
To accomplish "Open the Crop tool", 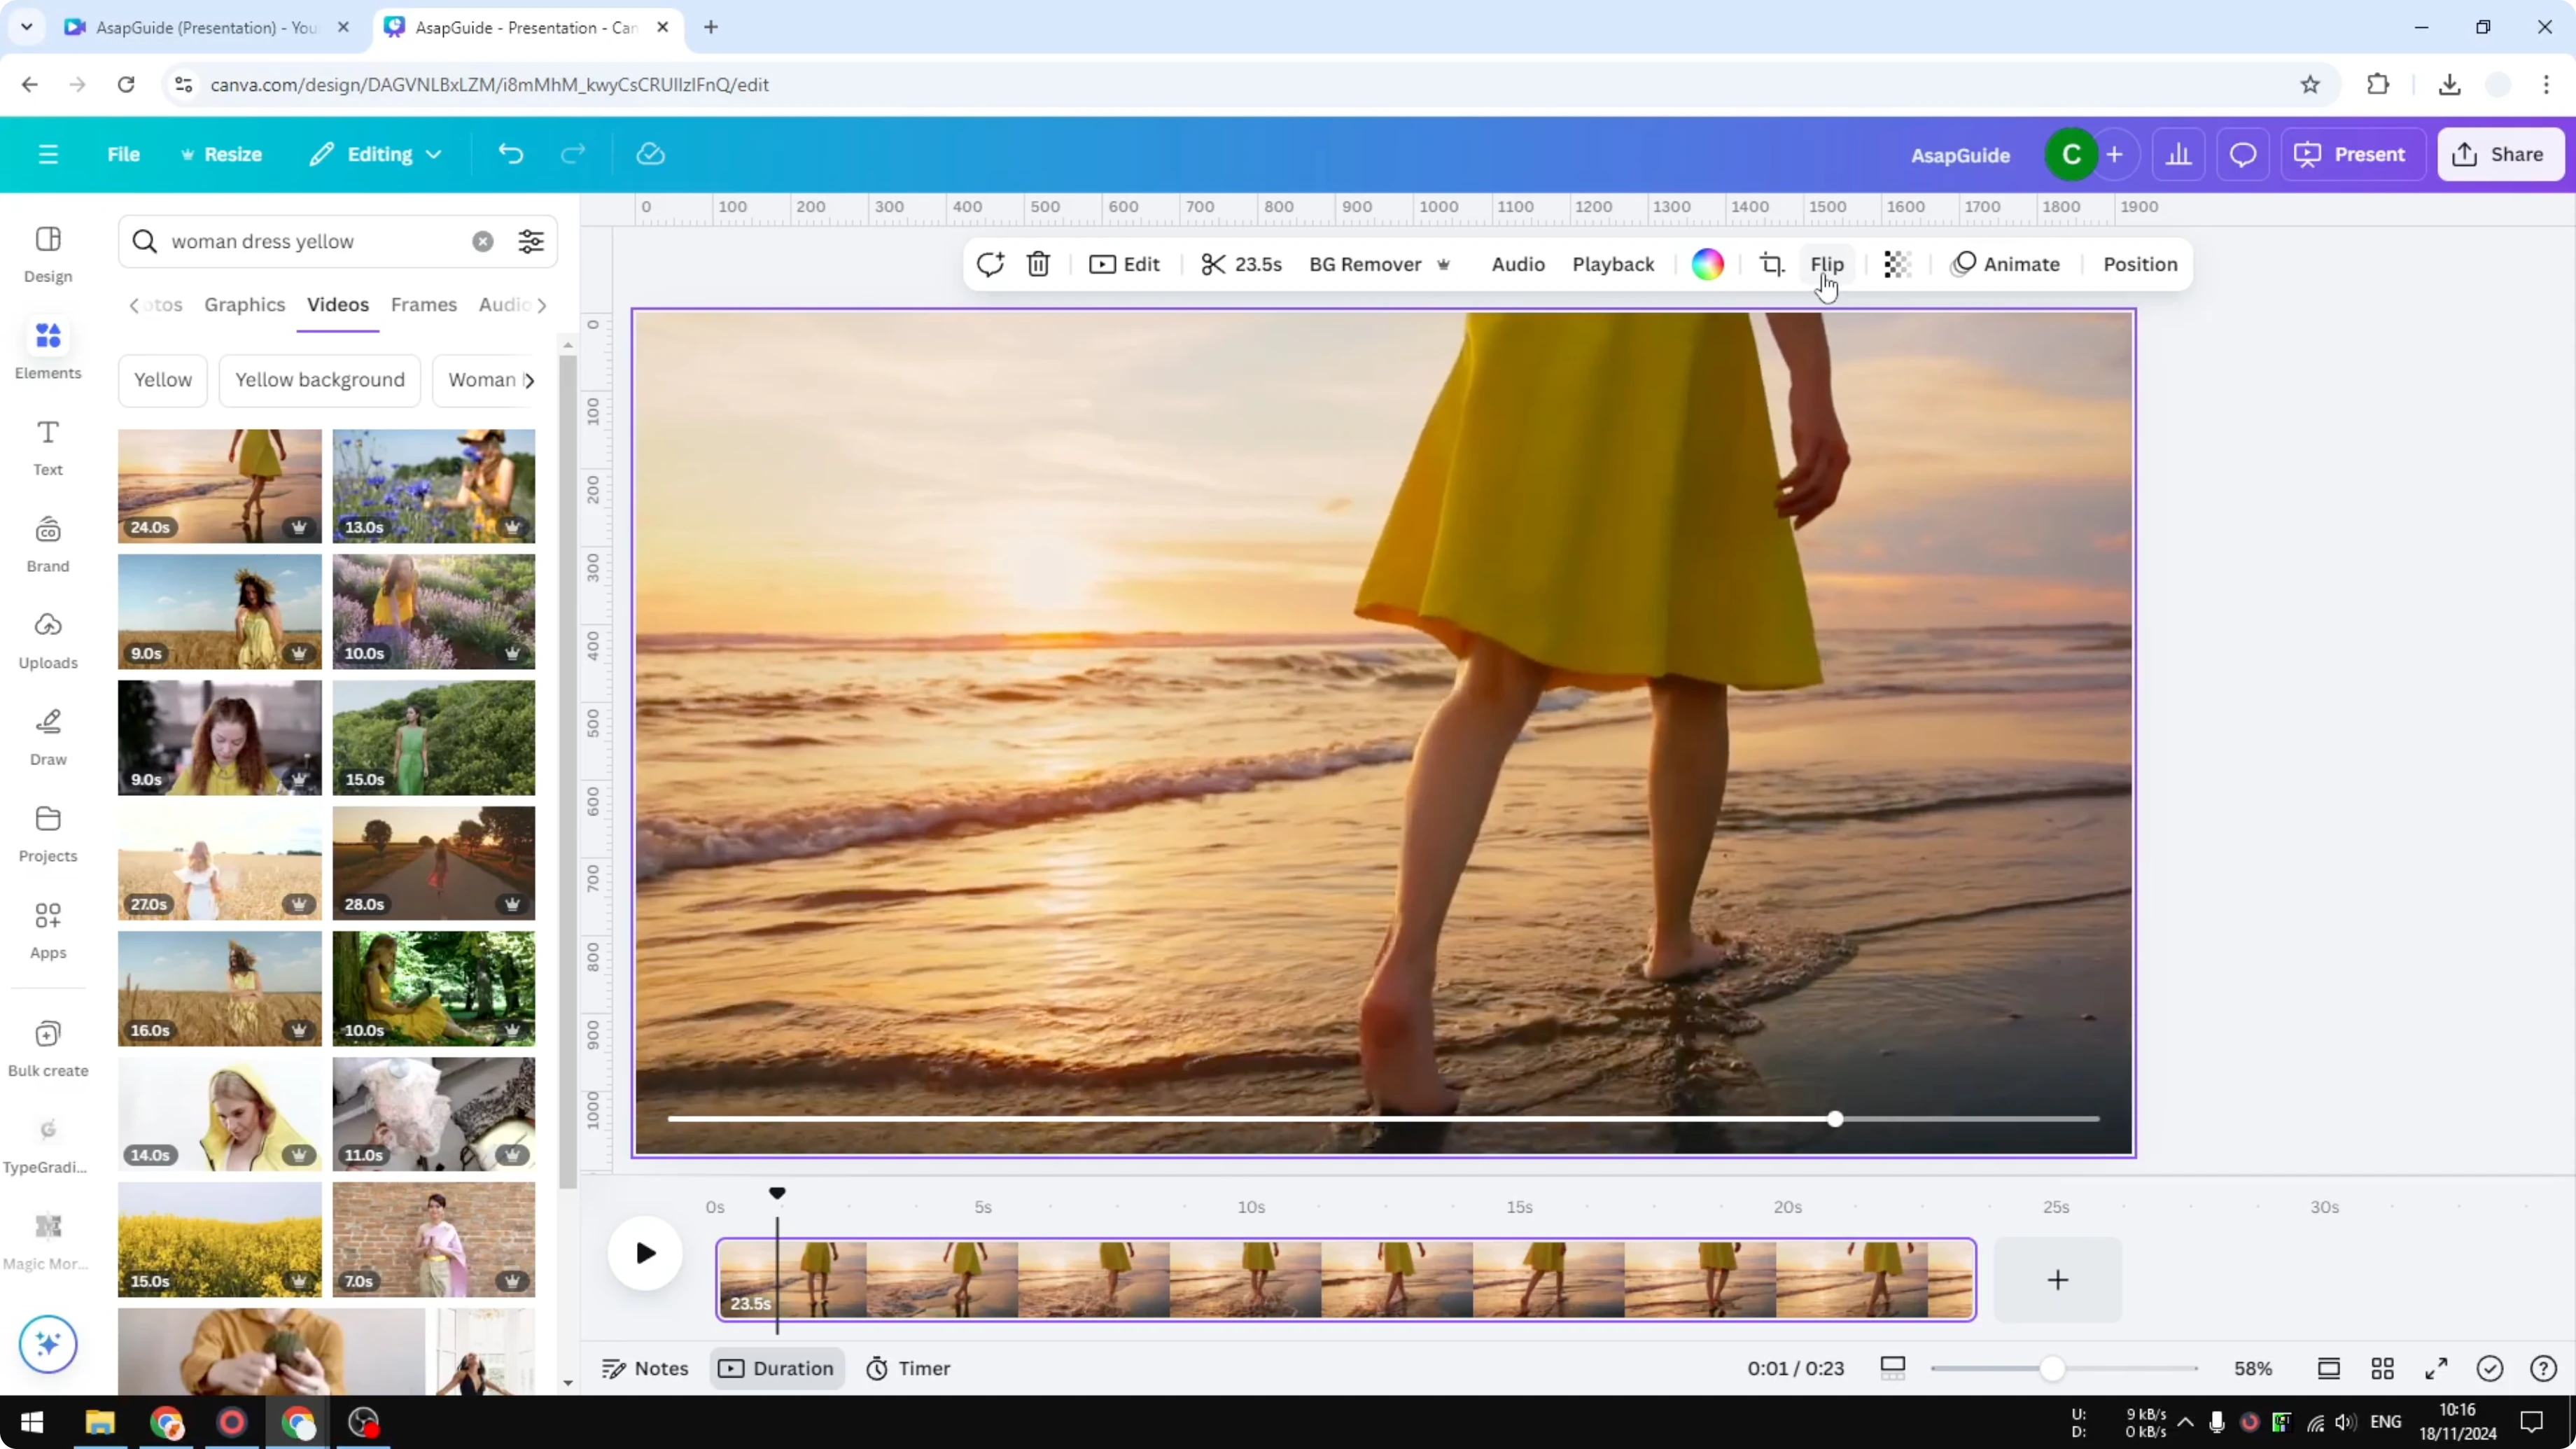I will [x=1771, y=264].
